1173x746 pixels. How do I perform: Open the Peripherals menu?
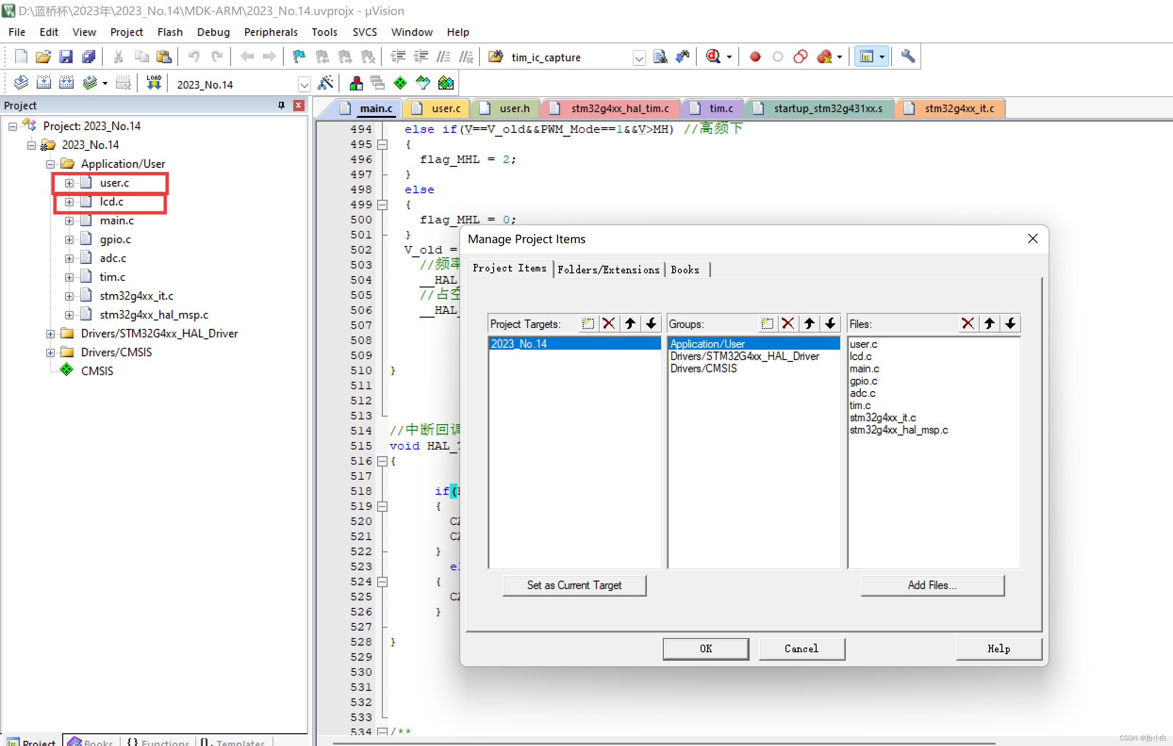tap(270, 32)
